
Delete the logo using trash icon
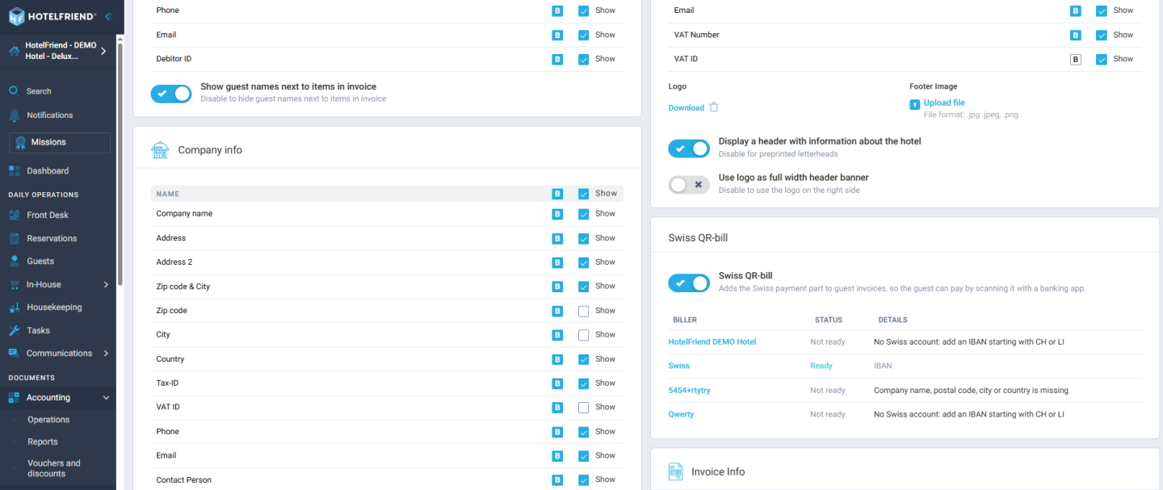click(714, 107)
